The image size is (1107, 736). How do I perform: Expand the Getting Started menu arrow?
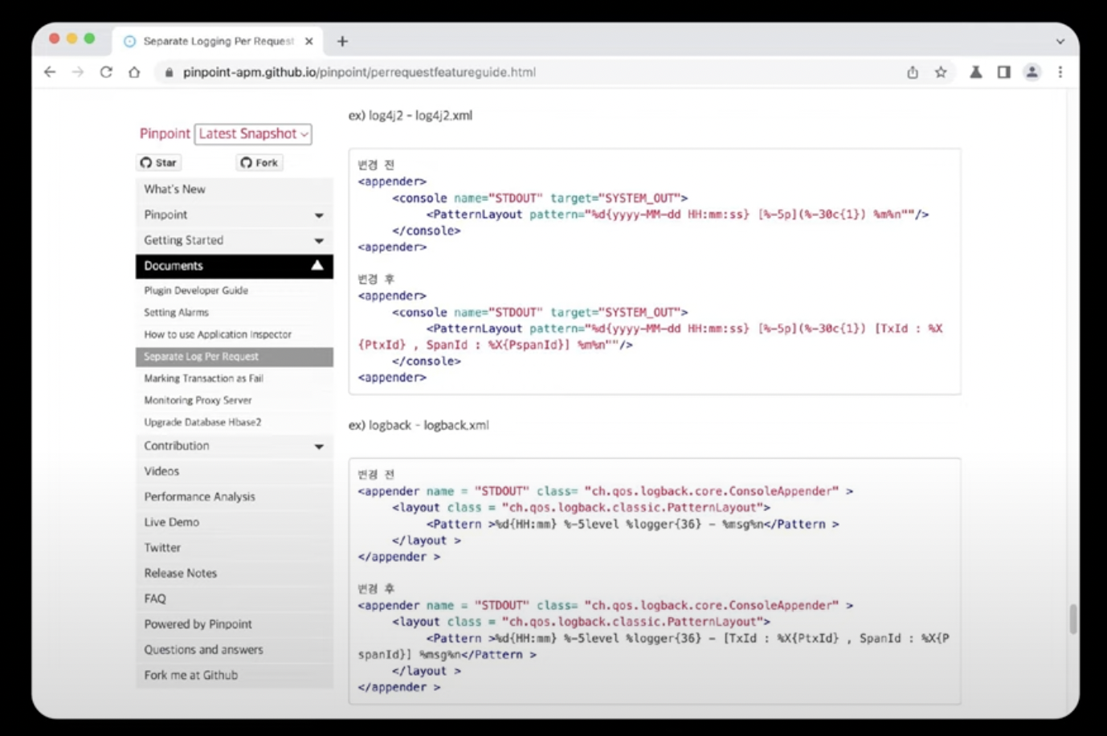coord(319,241)
